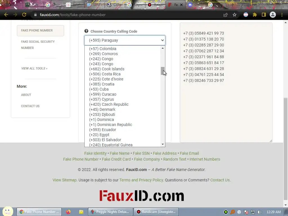
Task: Open Fake Social Security Number sidebar item
Action: [x=38, y=45]
